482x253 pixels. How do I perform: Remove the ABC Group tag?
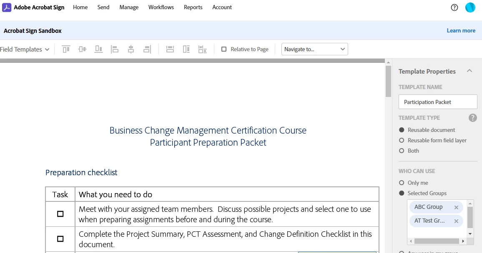[x=456, y=207]
